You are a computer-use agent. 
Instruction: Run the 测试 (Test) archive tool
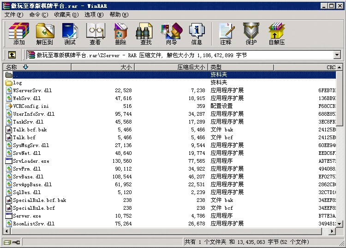[x=70, y=34]
